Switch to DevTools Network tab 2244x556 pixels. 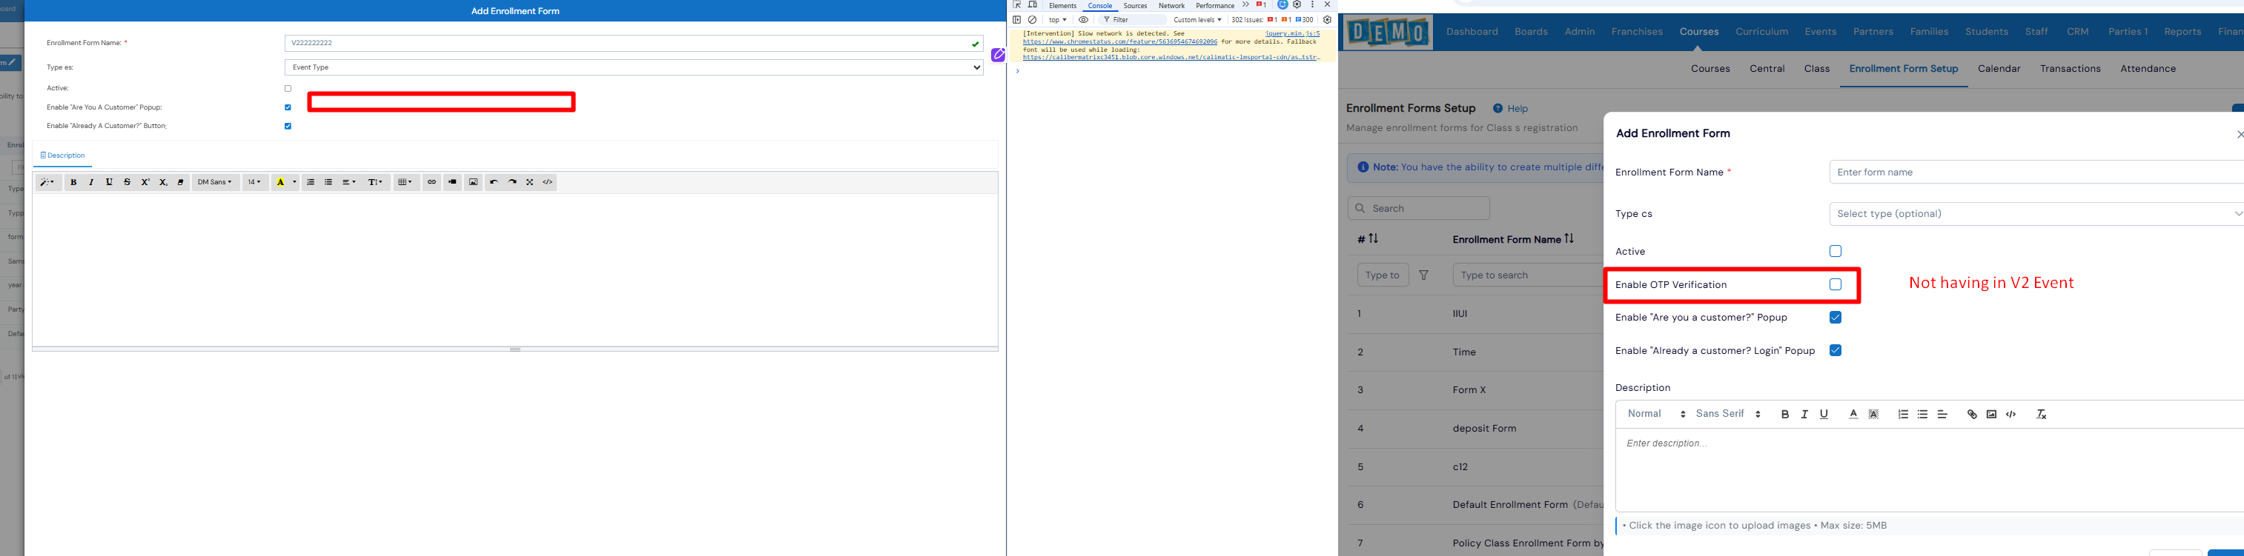(1171, 5)
